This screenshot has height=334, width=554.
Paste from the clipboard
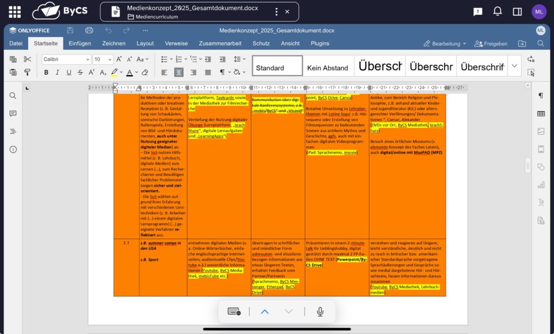pos(13,72)
